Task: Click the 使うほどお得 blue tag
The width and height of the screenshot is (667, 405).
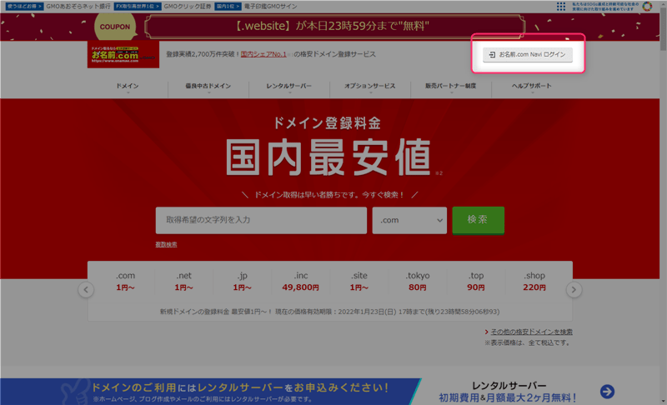Action: point(24,7)
